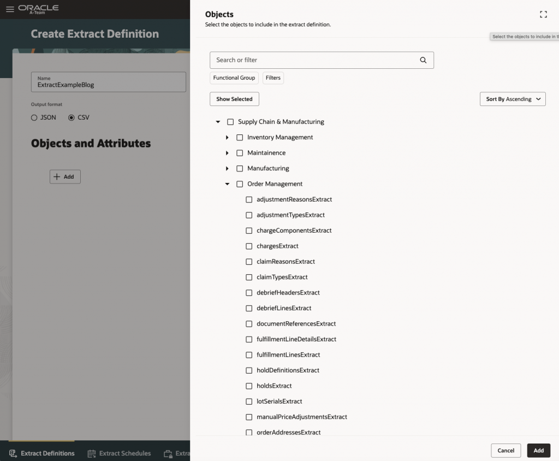Select the JSON output format

(34, 117)
